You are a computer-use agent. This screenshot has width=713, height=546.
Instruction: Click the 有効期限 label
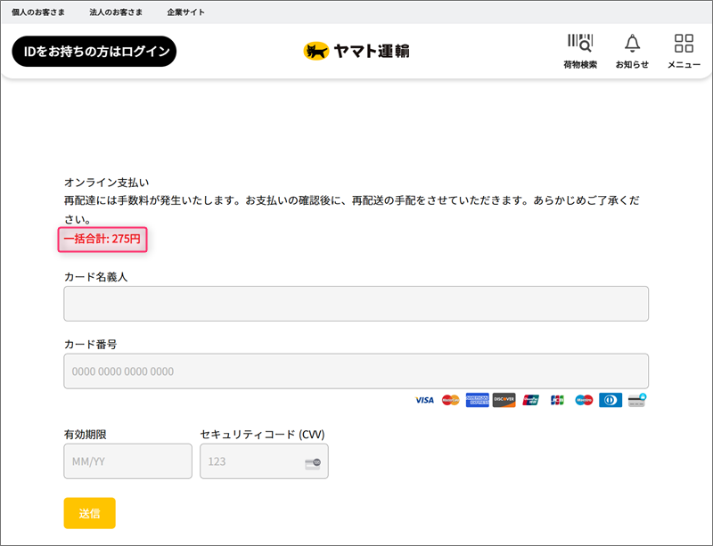pyautogui.click(x=85, y=435)
